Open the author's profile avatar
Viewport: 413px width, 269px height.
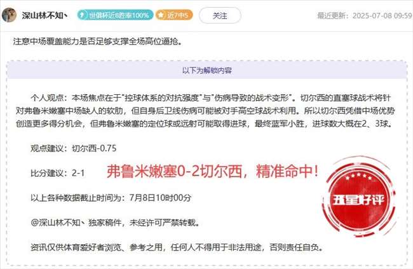click(10, 15)
